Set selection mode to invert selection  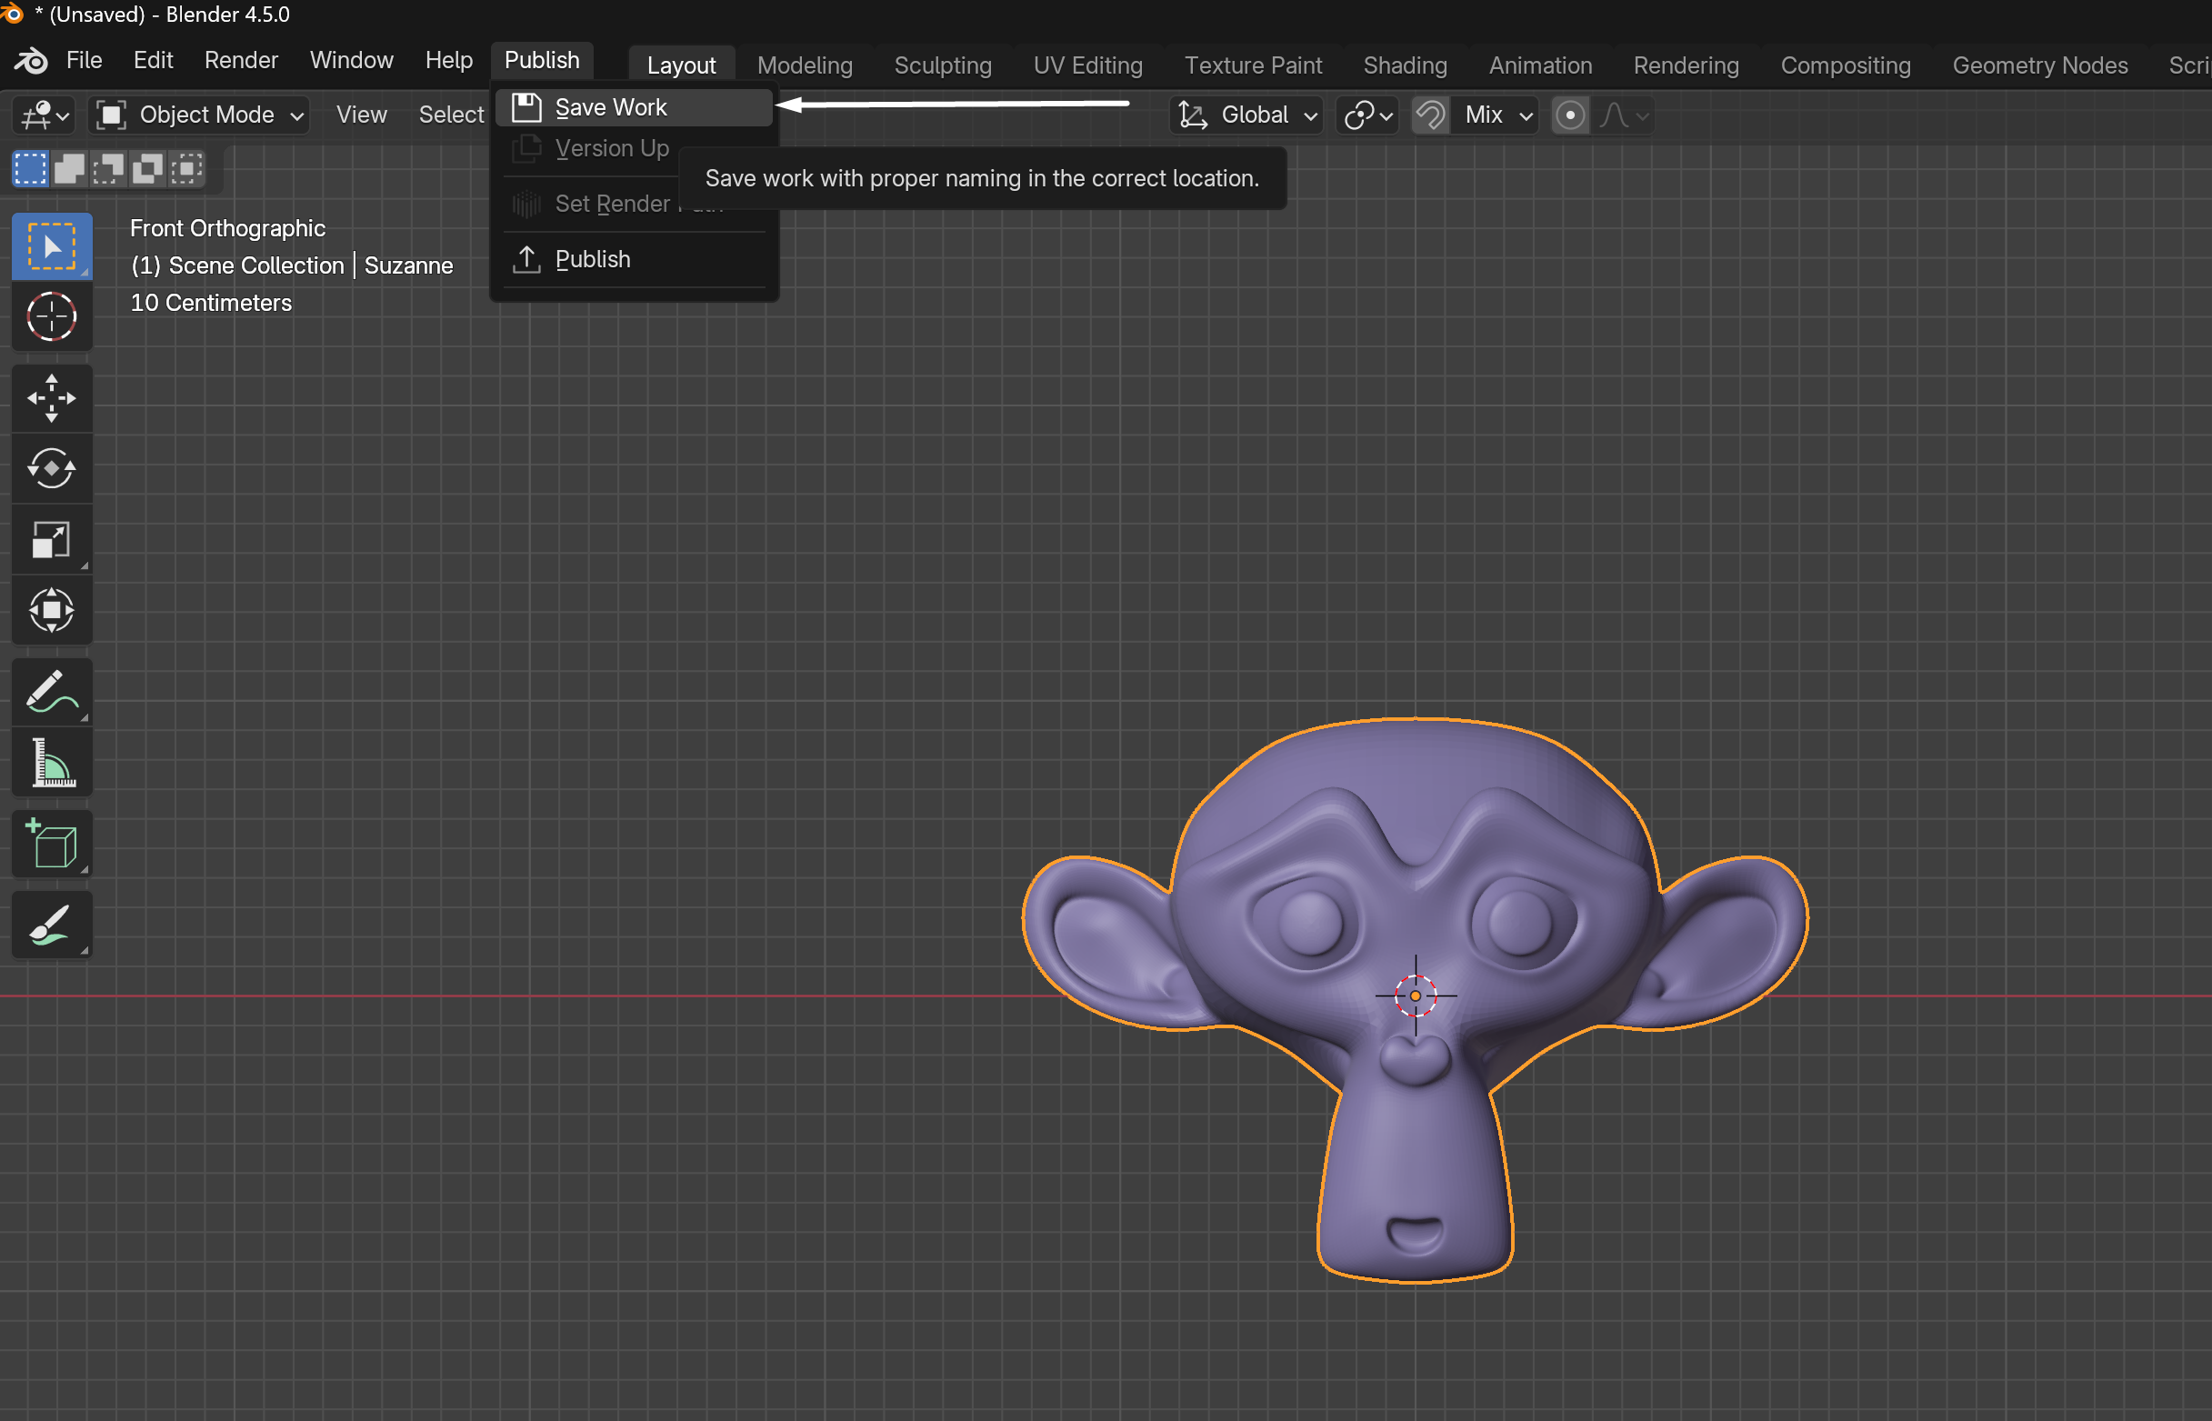click(x=146, y=169)
